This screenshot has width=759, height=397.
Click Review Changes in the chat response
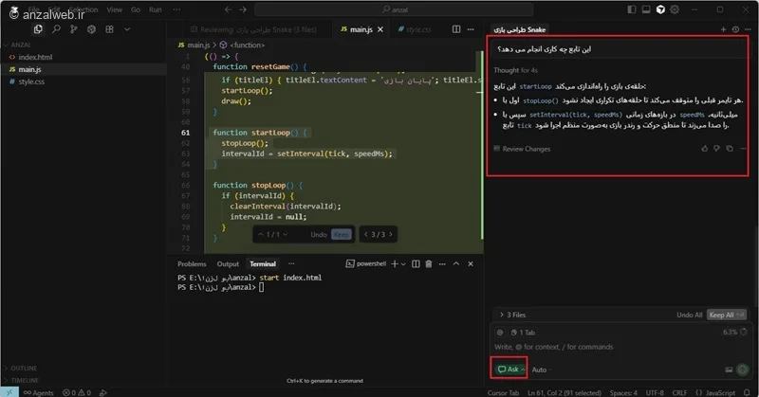(x=522, y=149)
